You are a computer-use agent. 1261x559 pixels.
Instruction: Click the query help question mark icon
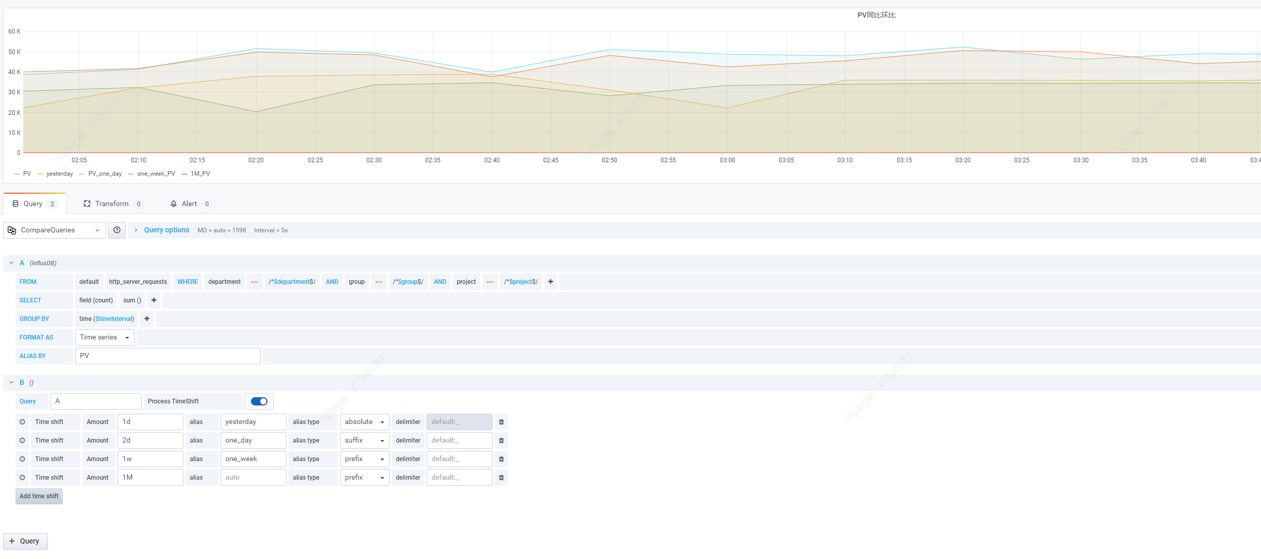point(117,230)
